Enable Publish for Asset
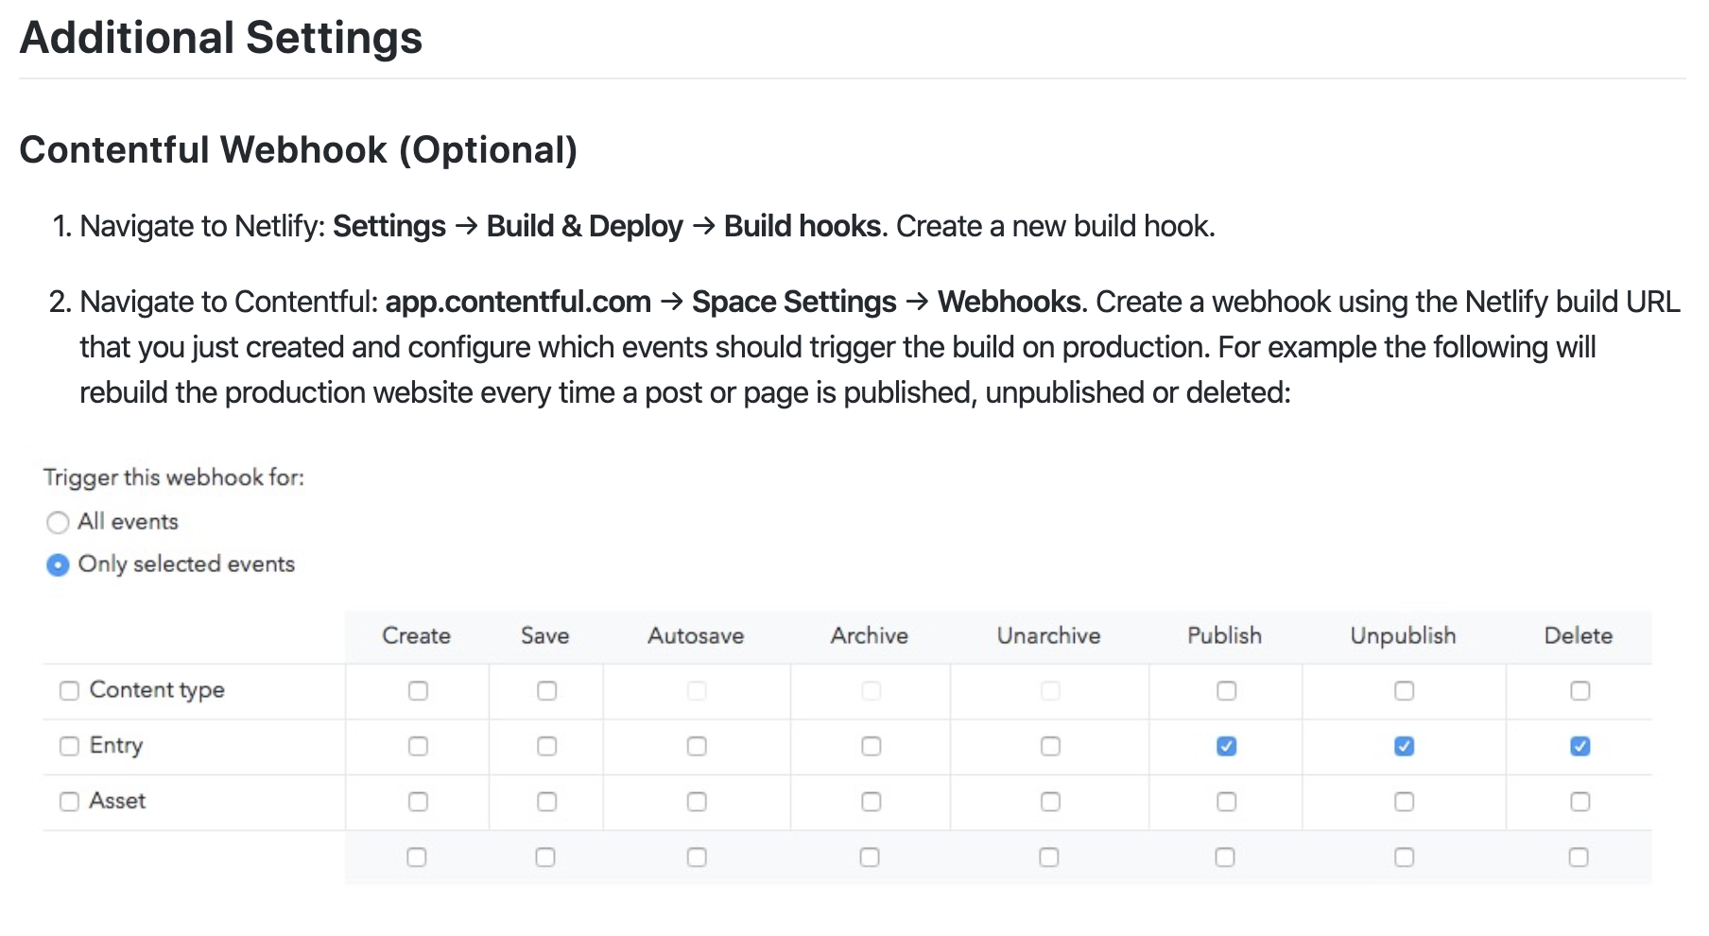This screenshot has height=936, width=1709. tap(1225, 801)
